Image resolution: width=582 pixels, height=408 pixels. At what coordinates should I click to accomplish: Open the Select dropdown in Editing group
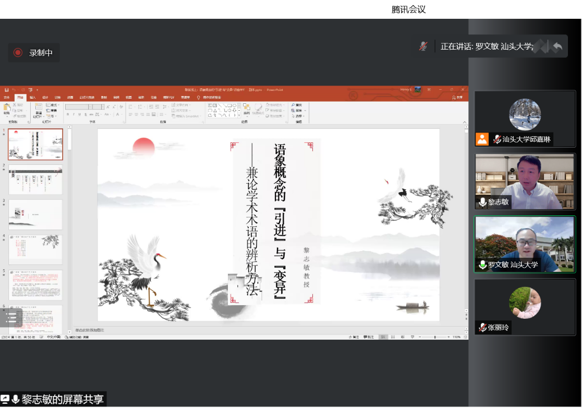(298, 116)
